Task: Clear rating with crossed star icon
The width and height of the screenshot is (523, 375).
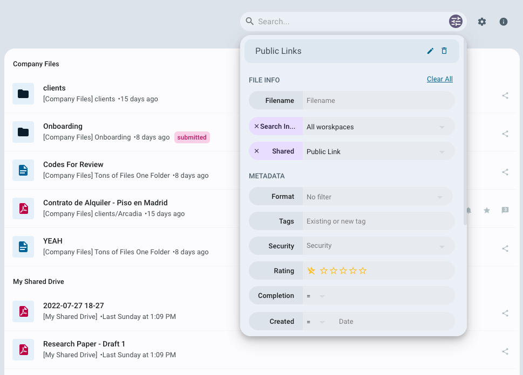Action: (311, 271)
